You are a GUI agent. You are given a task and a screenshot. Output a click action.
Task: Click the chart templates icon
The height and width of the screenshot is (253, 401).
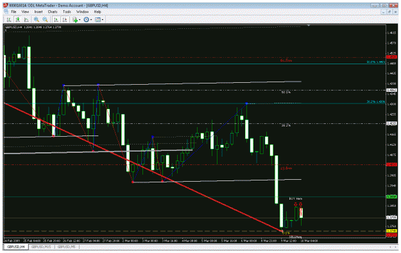[98, 20]
